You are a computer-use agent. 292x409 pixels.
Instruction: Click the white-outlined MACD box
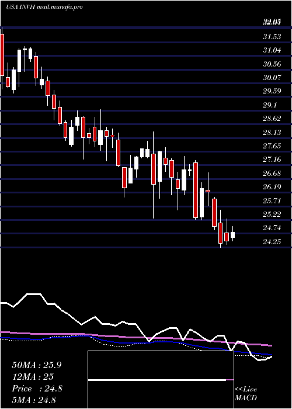(x=161, y=380)
